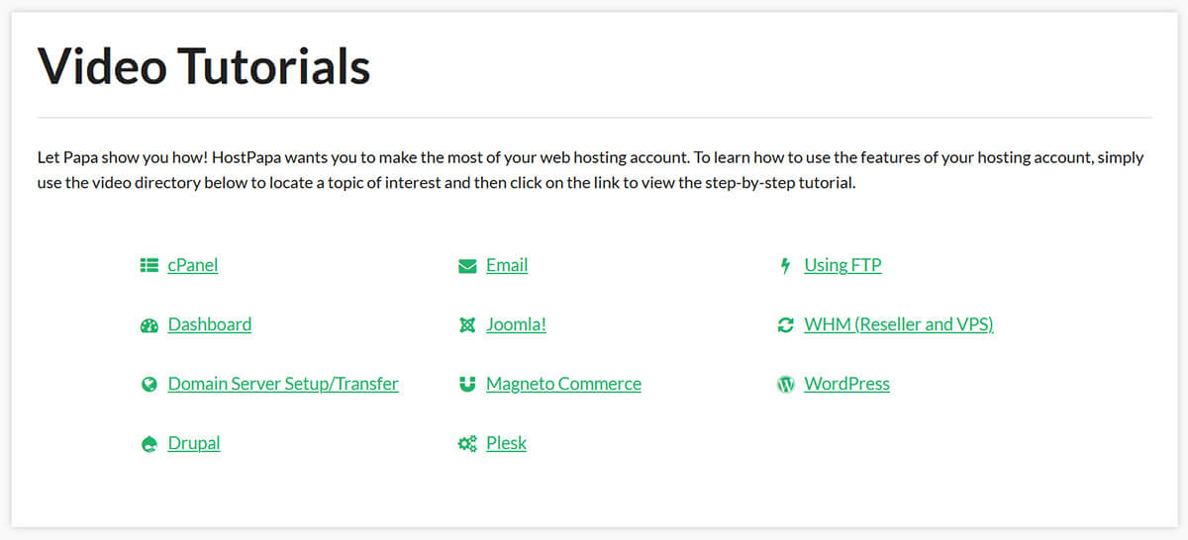Open the Using FTP tutorials link

coord(842,265)
